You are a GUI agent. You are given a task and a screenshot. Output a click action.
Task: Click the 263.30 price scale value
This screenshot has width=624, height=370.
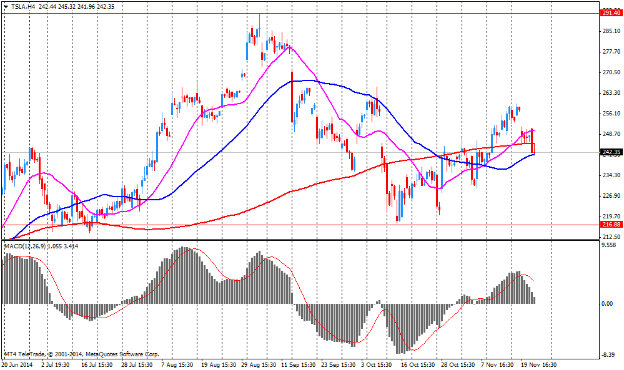tap(612, 93)
